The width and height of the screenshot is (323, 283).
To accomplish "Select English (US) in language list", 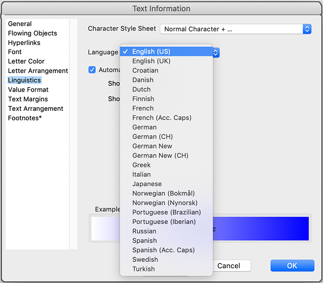I will point(151,52).
